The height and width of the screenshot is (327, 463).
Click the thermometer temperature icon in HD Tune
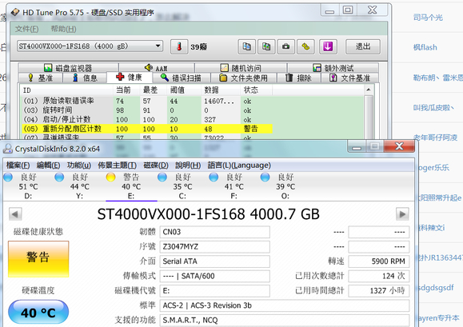179,46
